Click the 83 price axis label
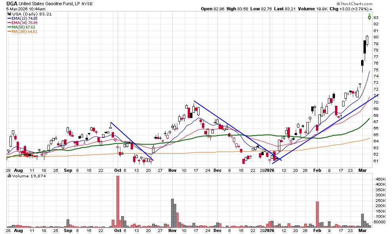 [x=376, y=17]
